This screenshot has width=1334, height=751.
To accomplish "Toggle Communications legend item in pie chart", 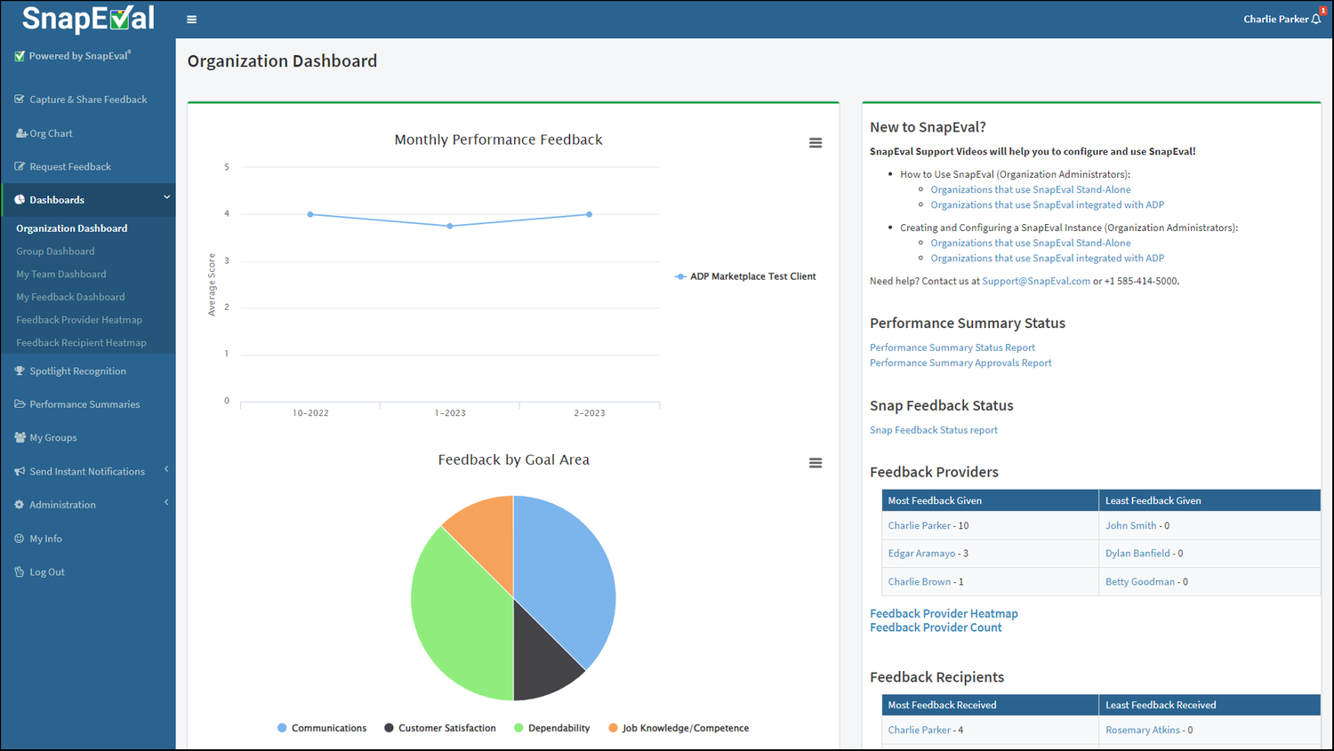I will 322,728.
